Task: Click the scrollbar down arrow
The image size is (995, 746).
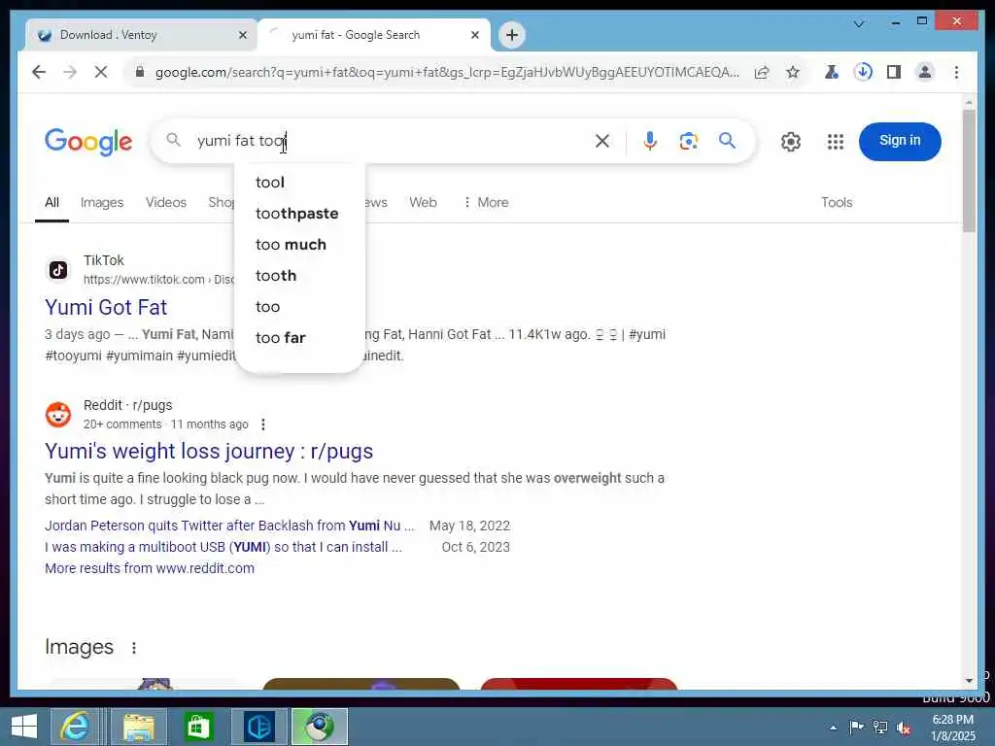Action: 969,681
